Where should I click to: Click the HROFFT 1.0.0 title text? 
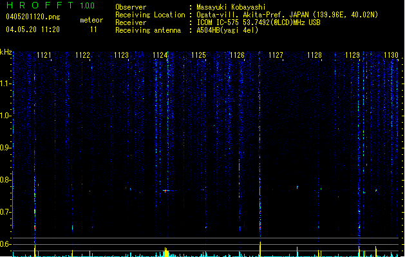[51, 5]
